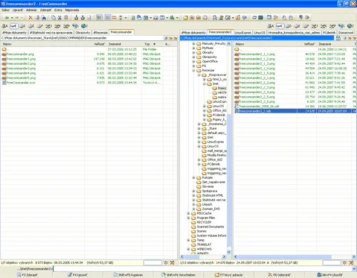Click the copy pages icon in toolbar
This screenshot has width=357, height=278.
click(x=54, y=18)
